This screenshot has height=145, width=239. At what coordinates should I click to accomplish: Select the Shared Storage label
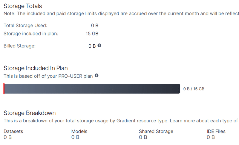tap(156, 131)
